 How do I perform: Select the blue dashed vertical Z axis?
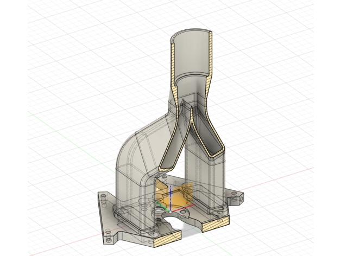(x=171, y=194)
